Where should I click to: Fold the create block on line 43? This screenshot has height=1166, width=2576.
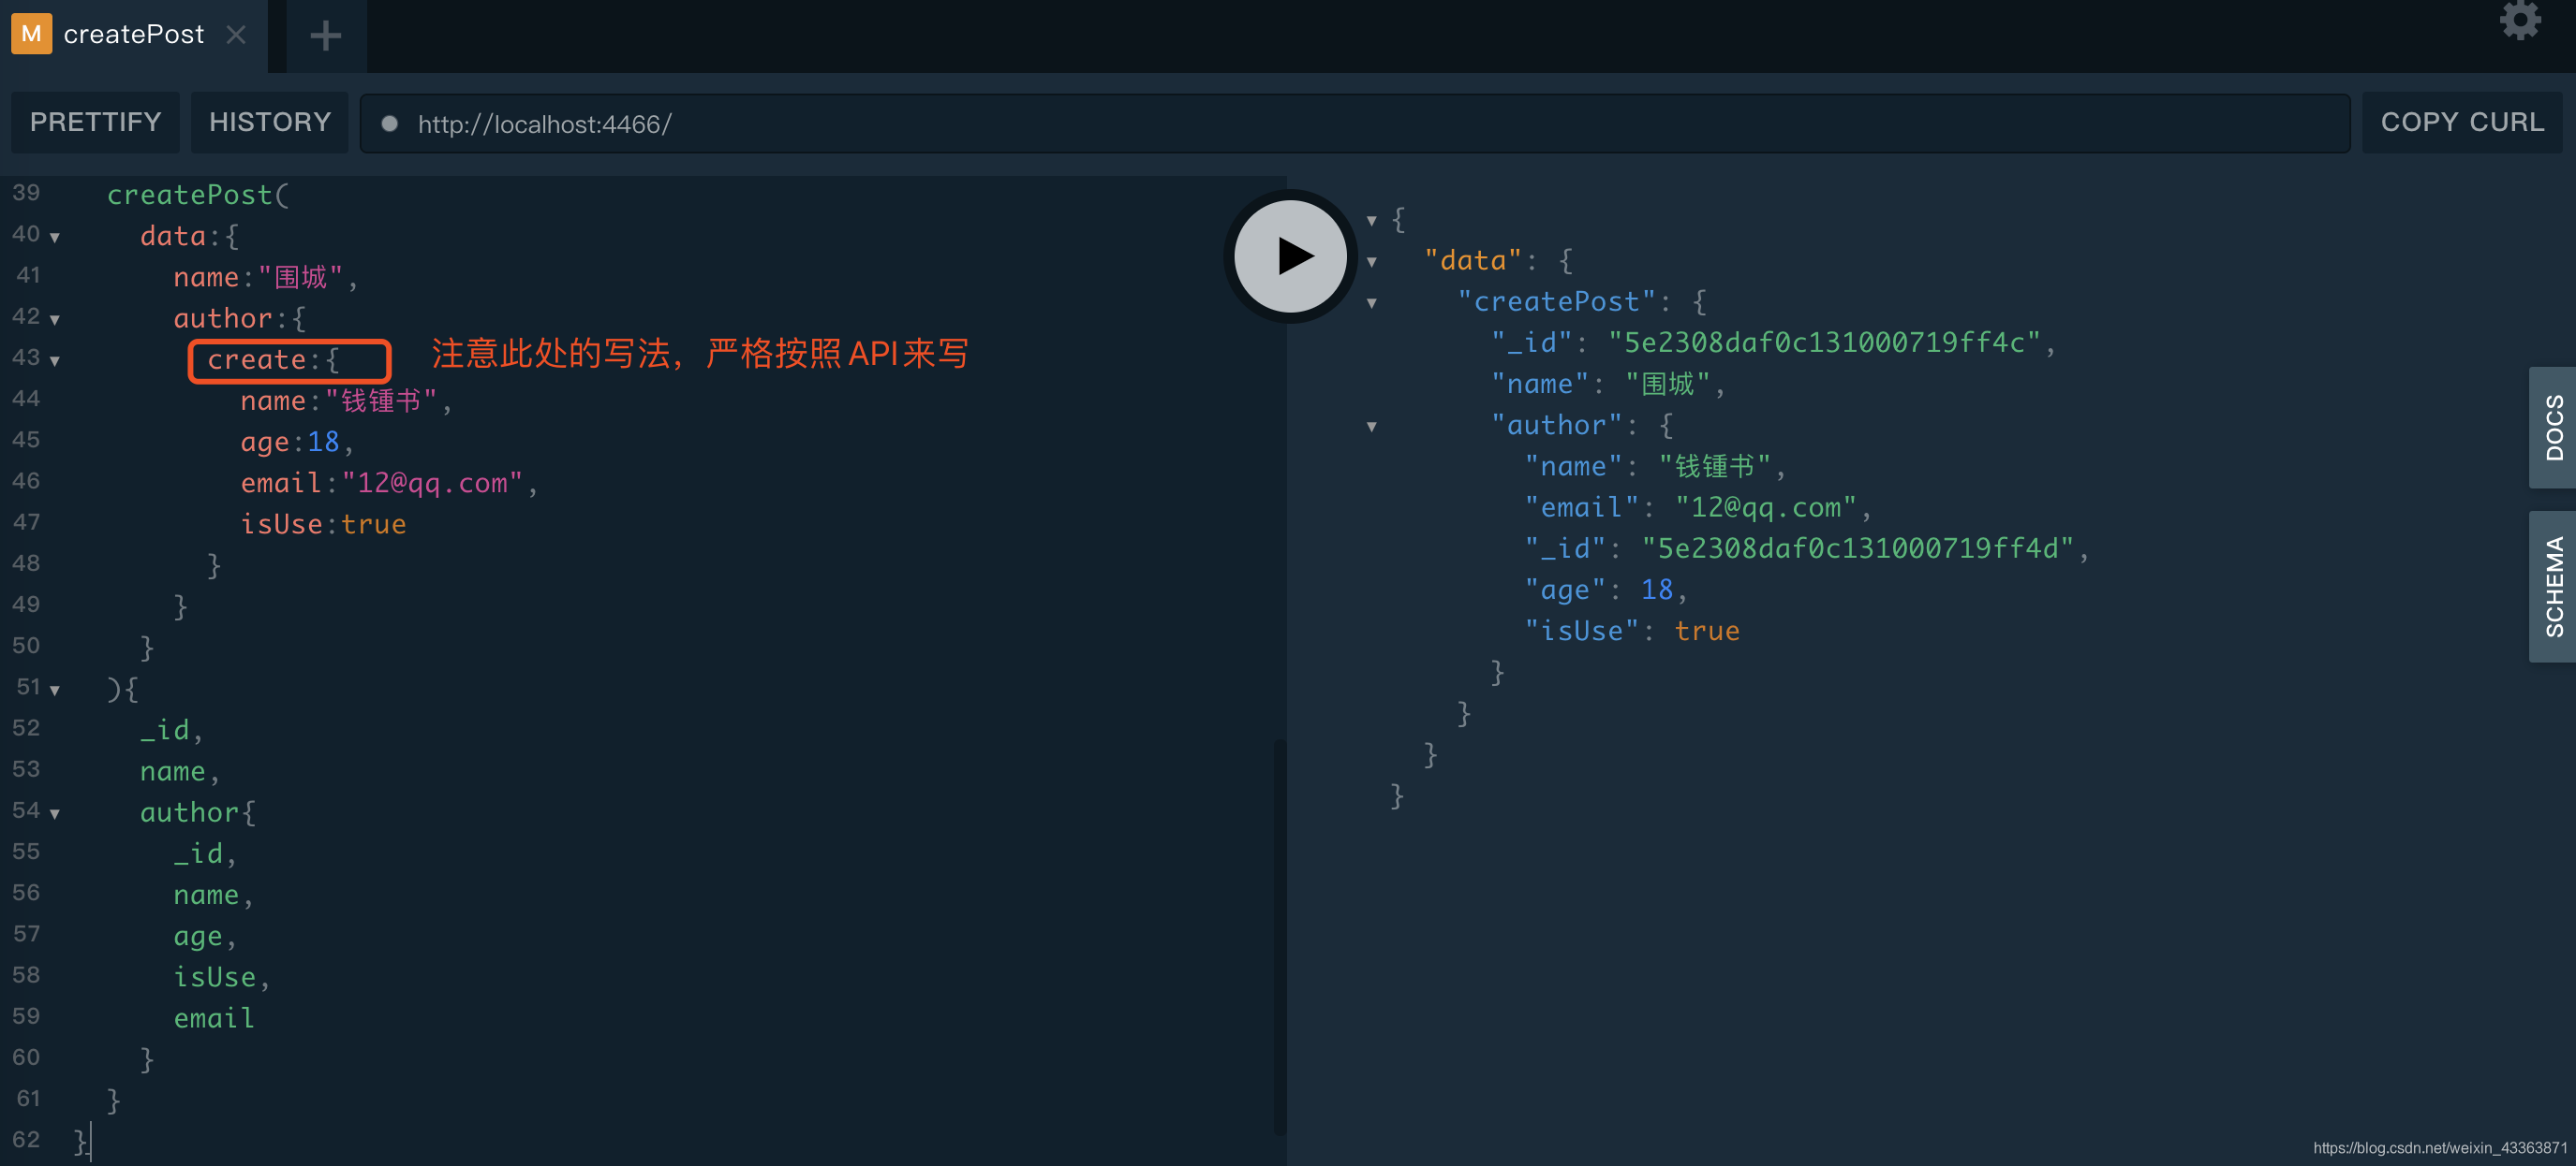point(55,360)
